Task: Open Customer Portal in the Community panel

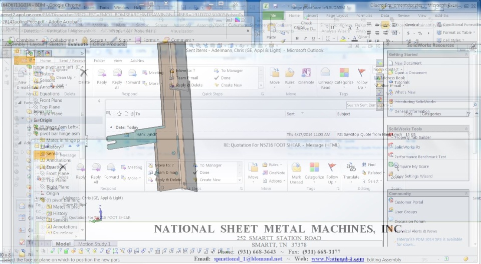Action: 409,202
